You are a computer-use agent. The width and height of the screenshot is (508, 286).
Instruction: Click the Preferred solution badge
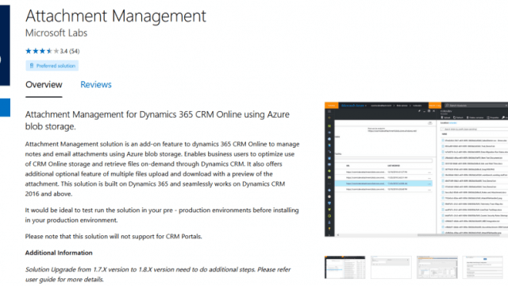click(x=52, y=65)
